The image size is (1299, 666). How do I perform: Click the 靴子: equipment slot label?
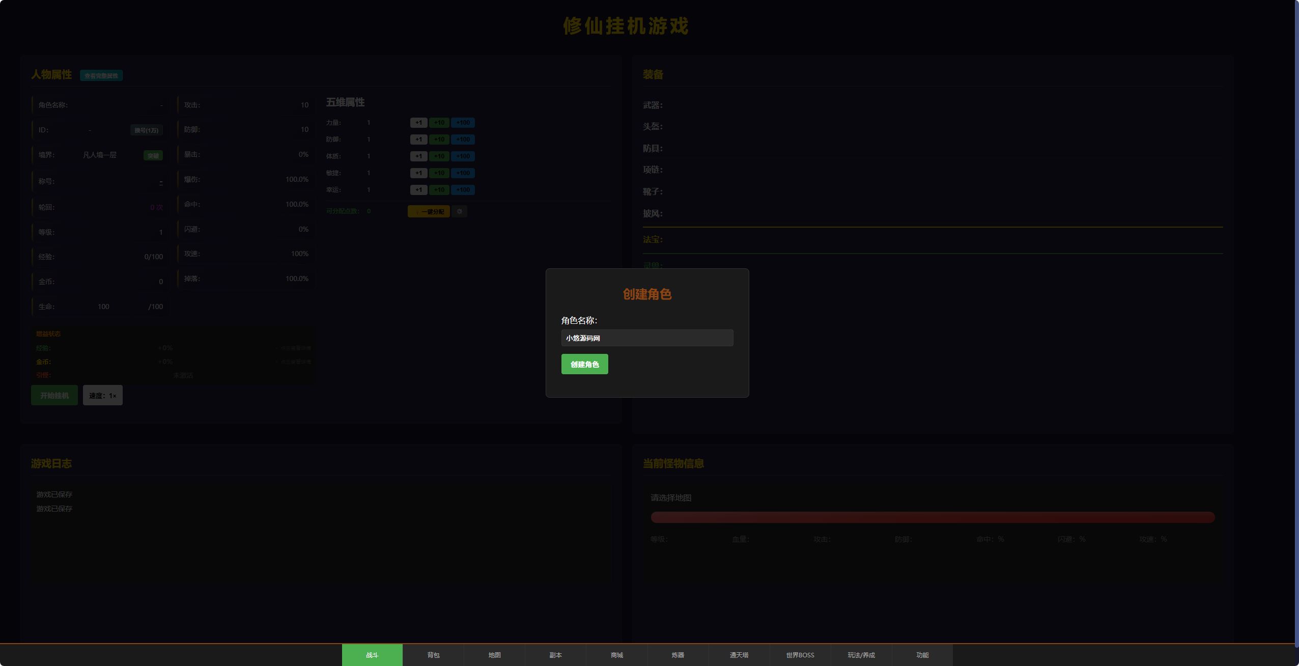click(653, 192)
